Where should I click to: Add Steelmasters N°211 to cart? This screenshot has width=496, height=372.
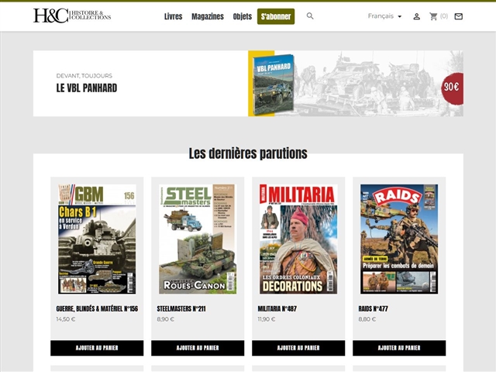pos(198,348)
